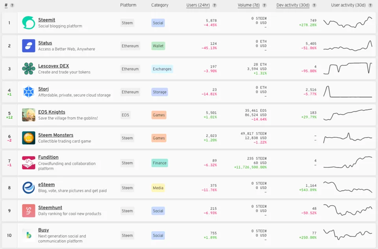Open the Busy dapp link
The height and width of the screenshot is (249, 378).
pyautogui.click(x=43, y=230)
